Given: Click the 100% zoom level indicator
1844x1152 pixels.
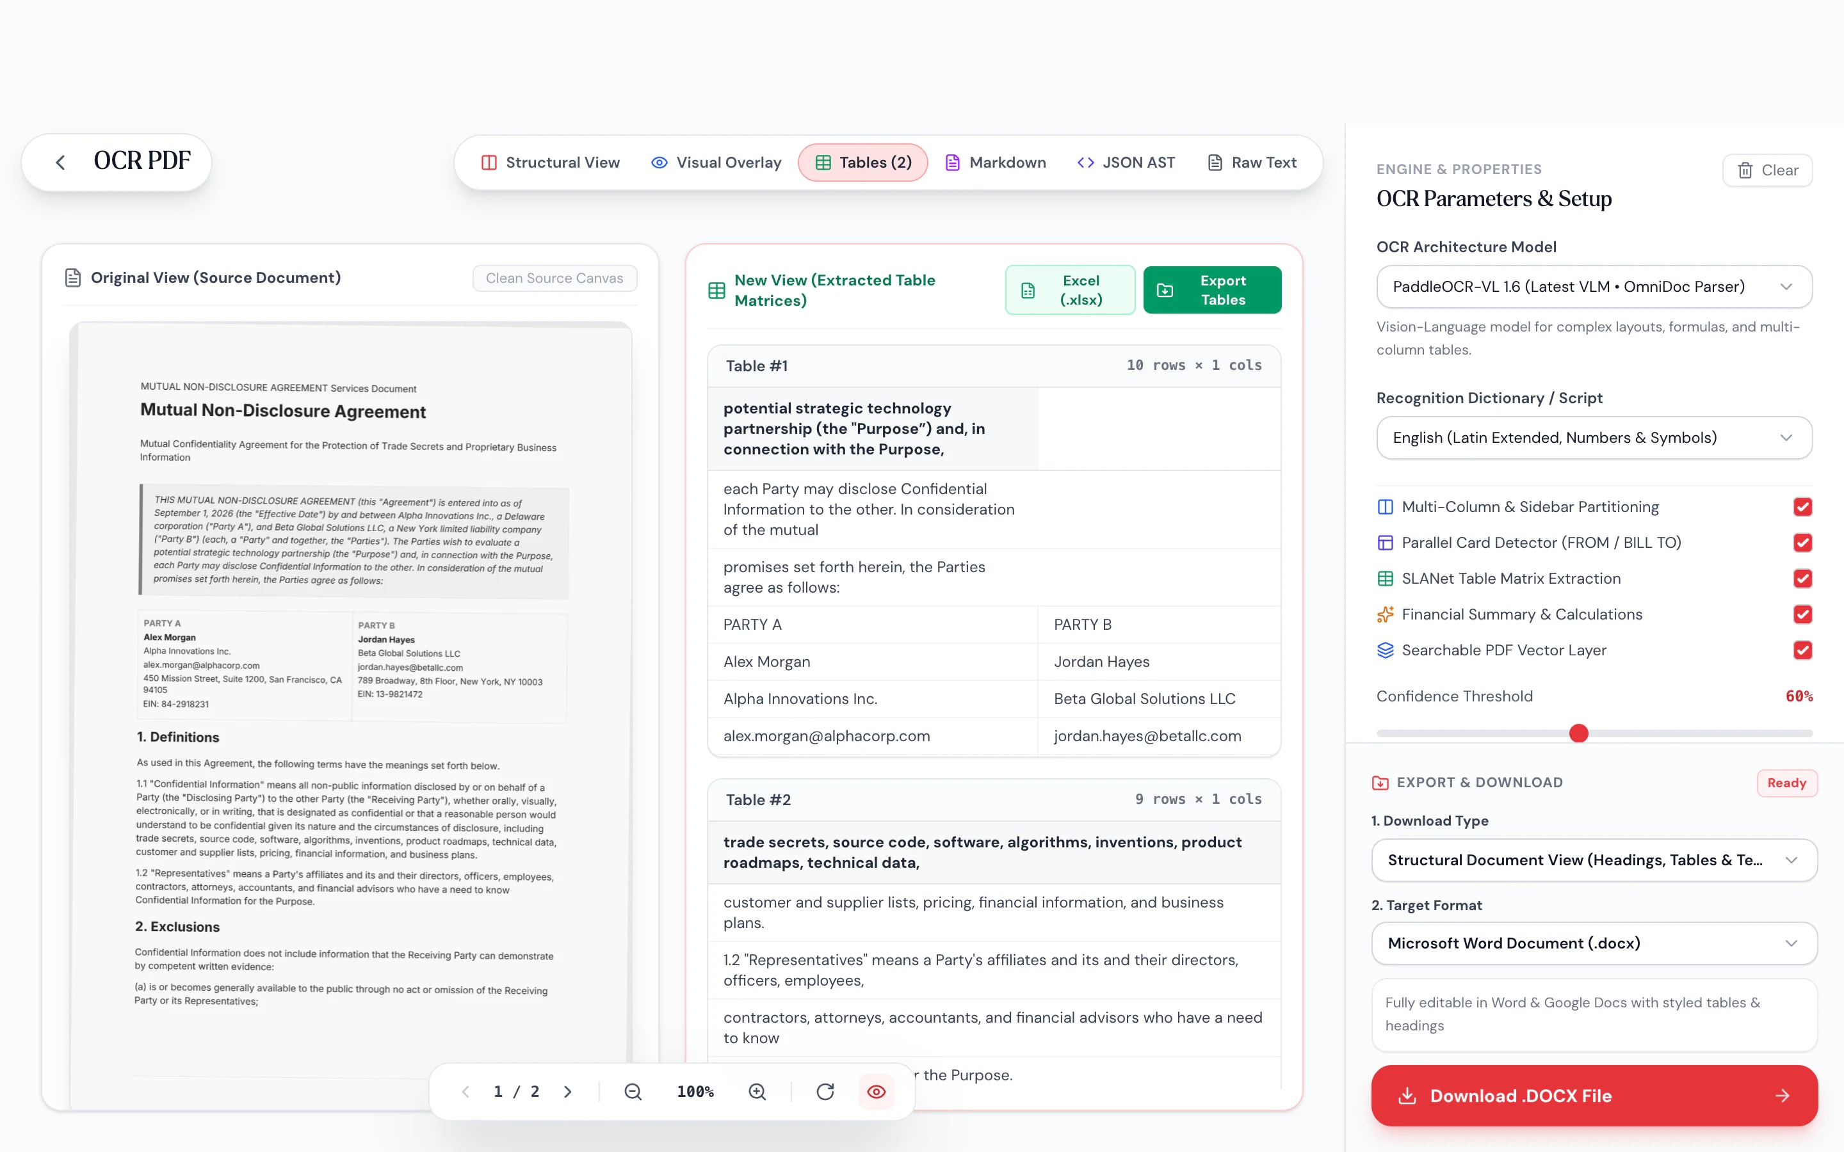Looking at the screenshot, I should [695, 1092].
